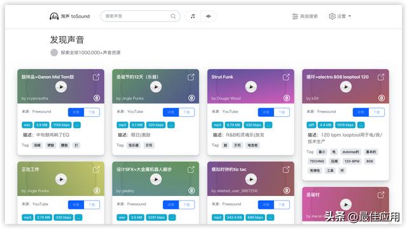This screenshot has height=229, width=407.
Task: Open details (详情) for 正在工作
Action: [x=76, y=205]
